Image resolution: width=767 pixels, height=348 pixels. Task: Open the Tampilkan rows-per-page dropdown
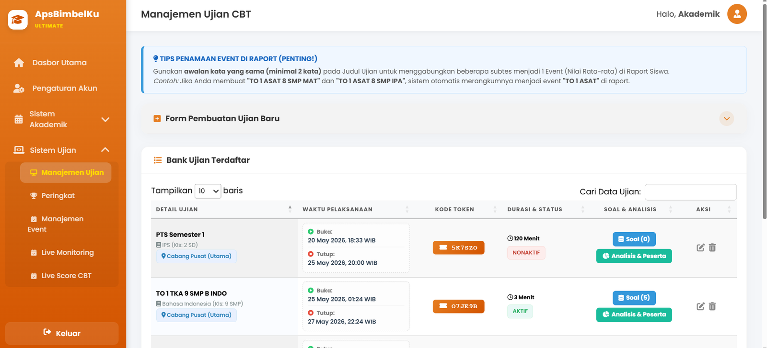click(208, 191)
